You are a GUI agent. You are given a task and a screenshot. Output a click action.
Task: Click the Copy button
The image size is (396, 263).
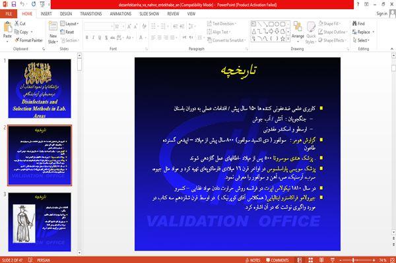[22, 32]
